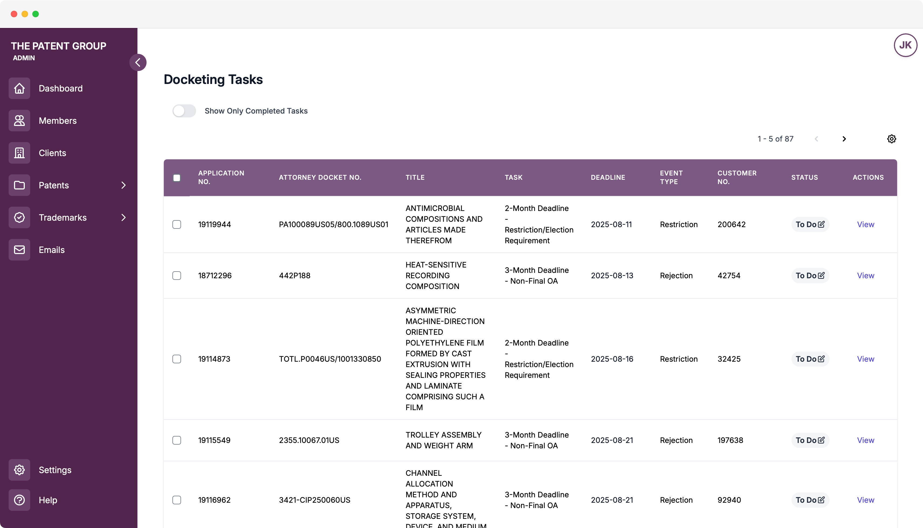View task for application 18712296
This screenshot has height=528, width=923.
point(865,275)
